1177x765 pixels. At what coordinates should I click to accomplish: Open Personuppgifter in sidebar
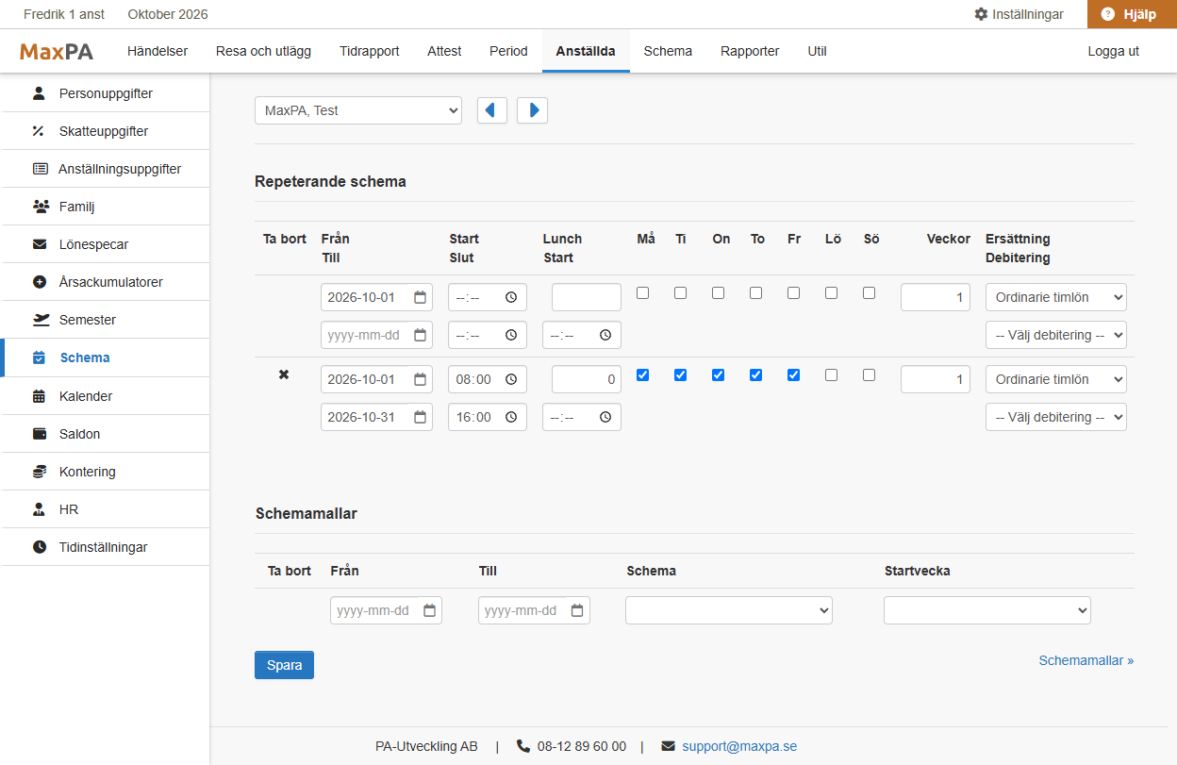pos(105,93)
